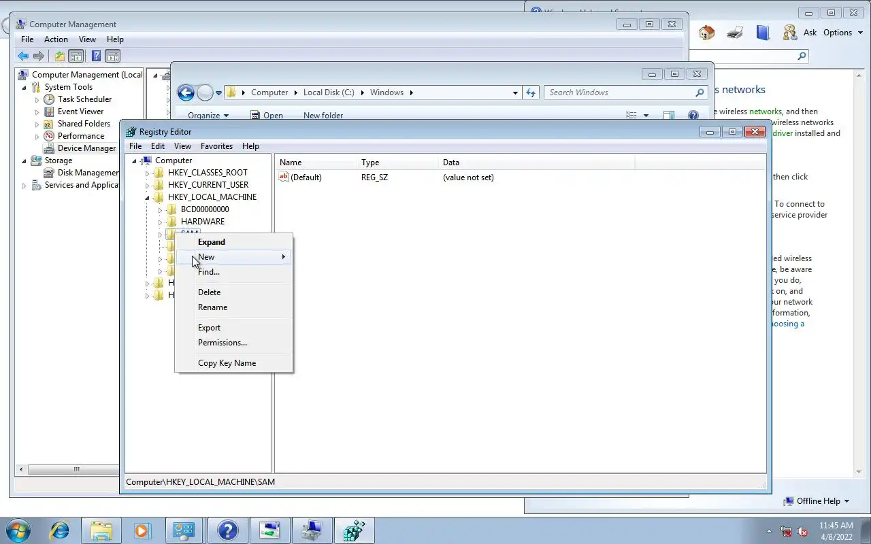871x544 pixels.
Task: Click the green 'driver' help link
Action: click(783, 133)
